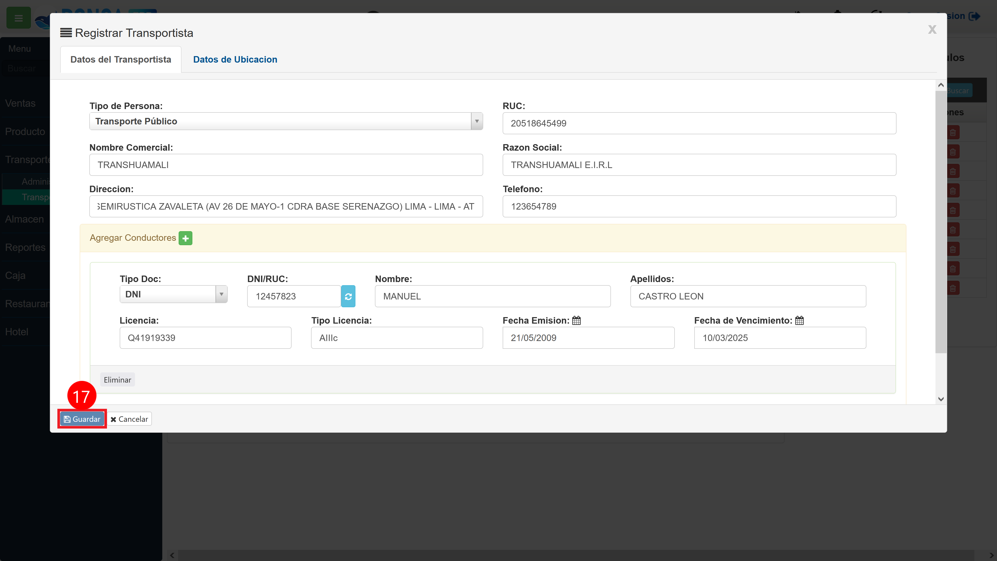Click the Eliminar conductor button
997x561 pixels.
(117, 380)
